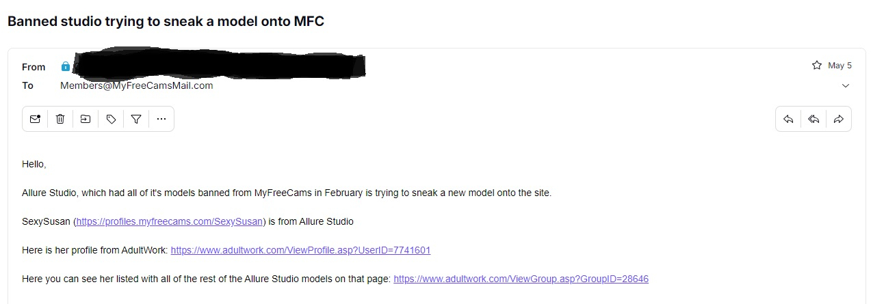
Task: Click the May 5 date stamp
Action: [839, 66]
